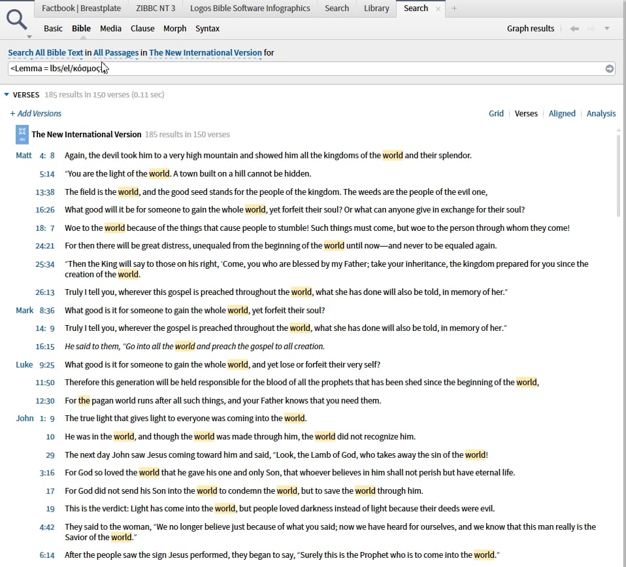The width and height of the screenshot is (626, 567).
Task: Close the active Search tab
Action: click(x=438, y=9)
